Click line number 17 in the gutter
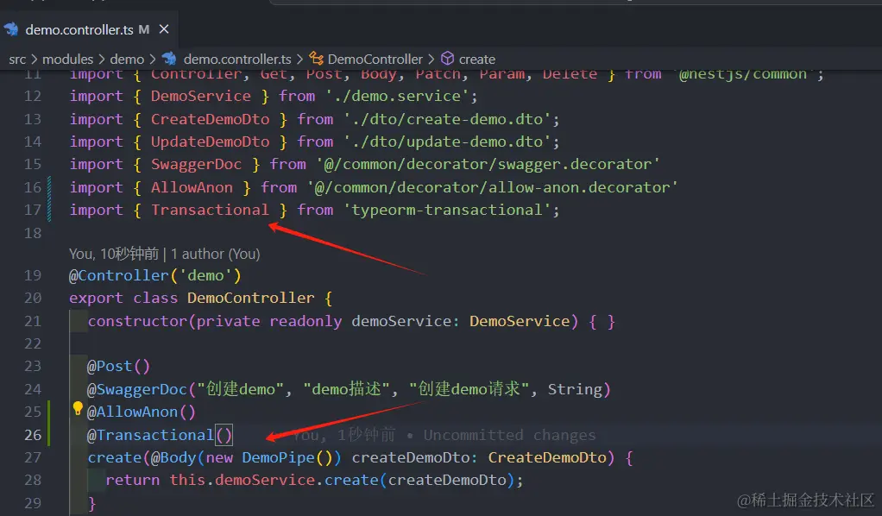 tap(33, 210)
